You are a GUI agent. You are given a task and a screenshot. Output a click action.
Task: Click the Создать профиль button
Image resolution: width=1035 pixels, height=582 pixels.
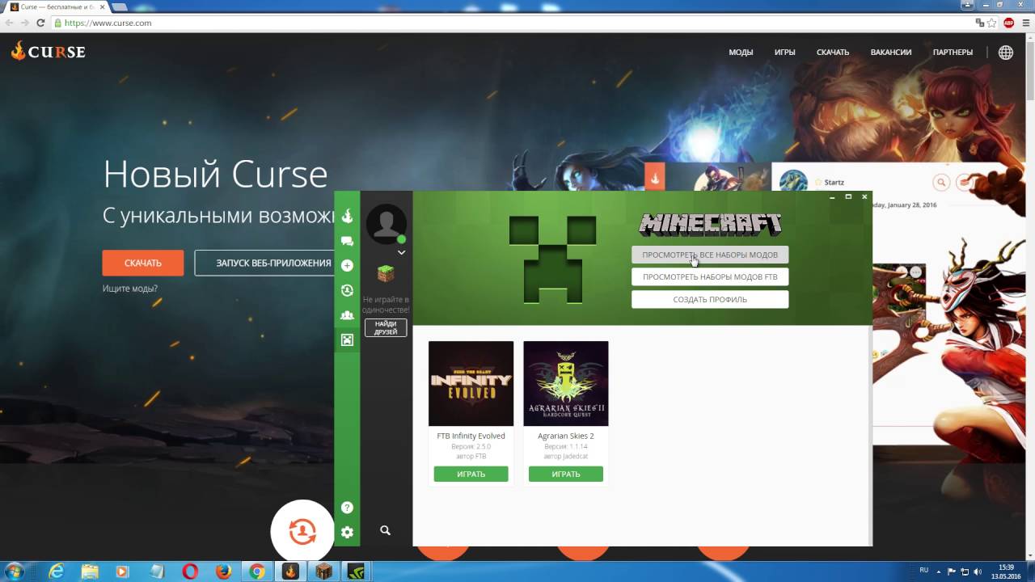coord(710,299)
